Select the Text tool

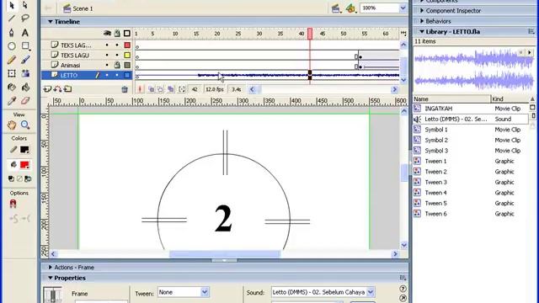(x=25, y=33)
